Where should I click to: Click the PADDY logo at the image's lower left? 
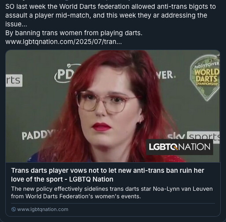(37, 135)
